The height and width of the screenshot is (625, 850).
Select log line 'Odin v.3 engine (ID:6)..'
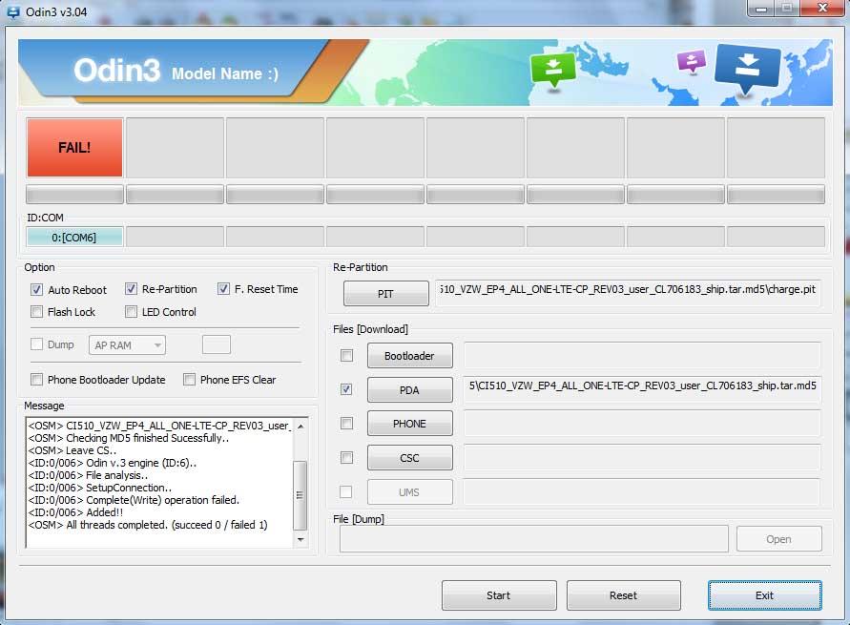point(113,463)
